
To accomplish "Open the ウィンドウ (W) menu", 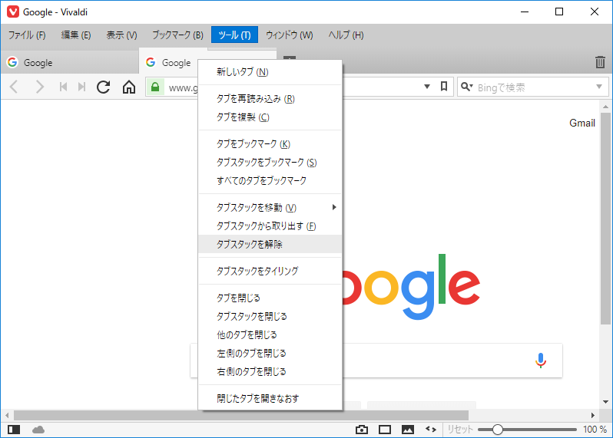I will coord(290,35).
